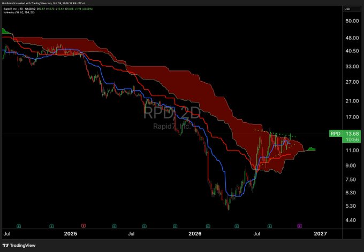Click the 40.50 price axis label

352,51
